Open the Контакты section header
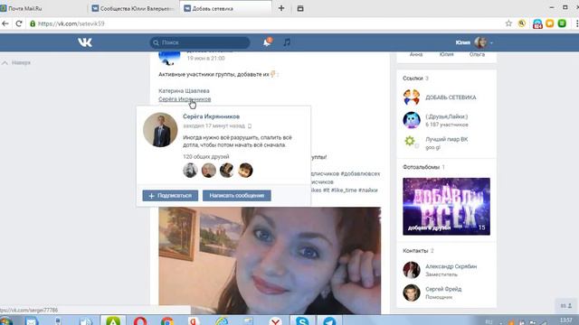This screenshot has height=325, width=579. tap(418, 251)
